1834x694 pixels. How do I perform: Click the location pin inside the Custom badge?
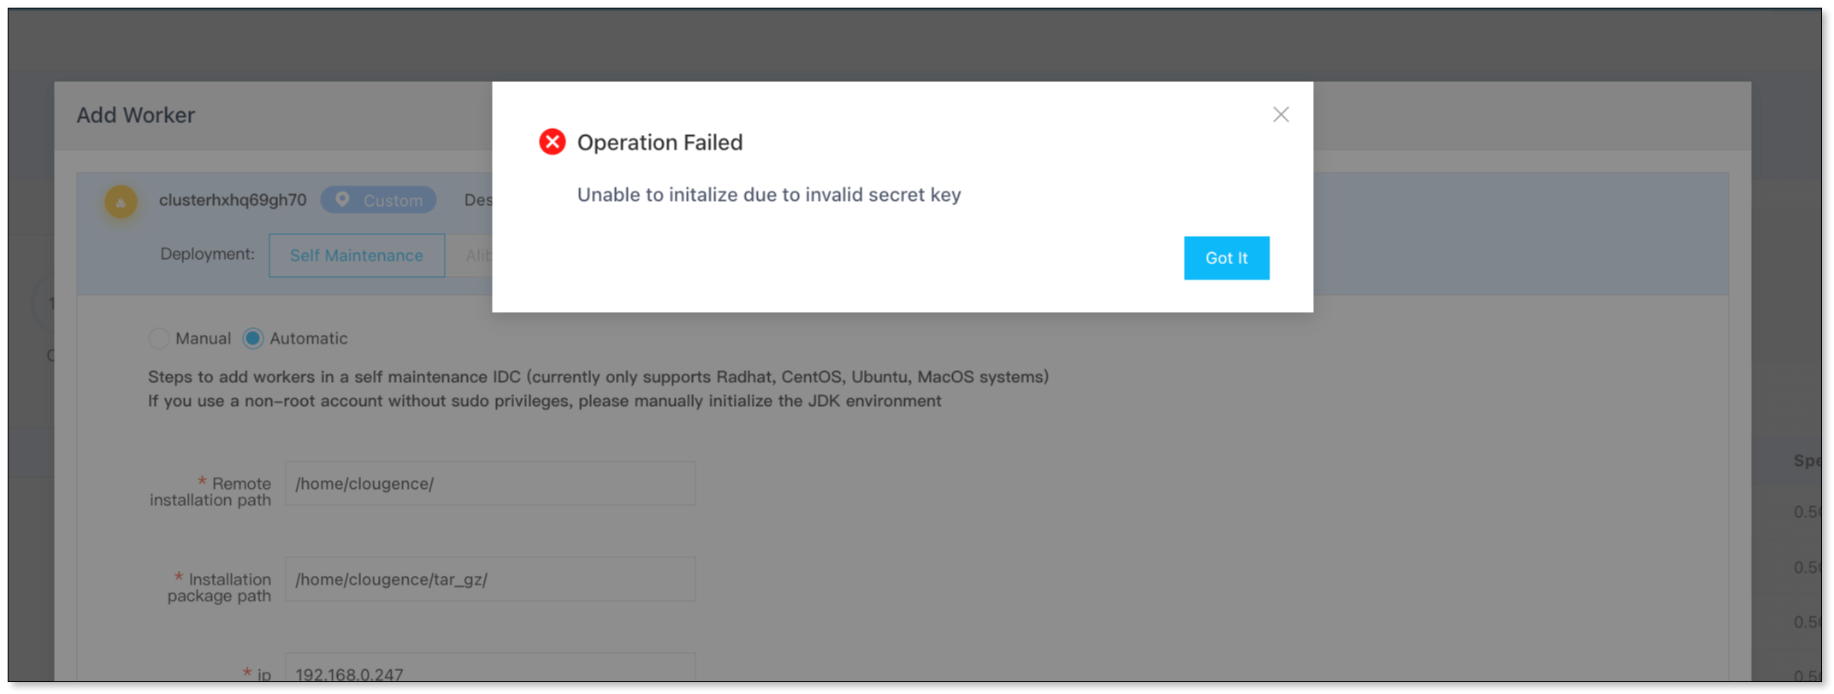pos(343,199)
